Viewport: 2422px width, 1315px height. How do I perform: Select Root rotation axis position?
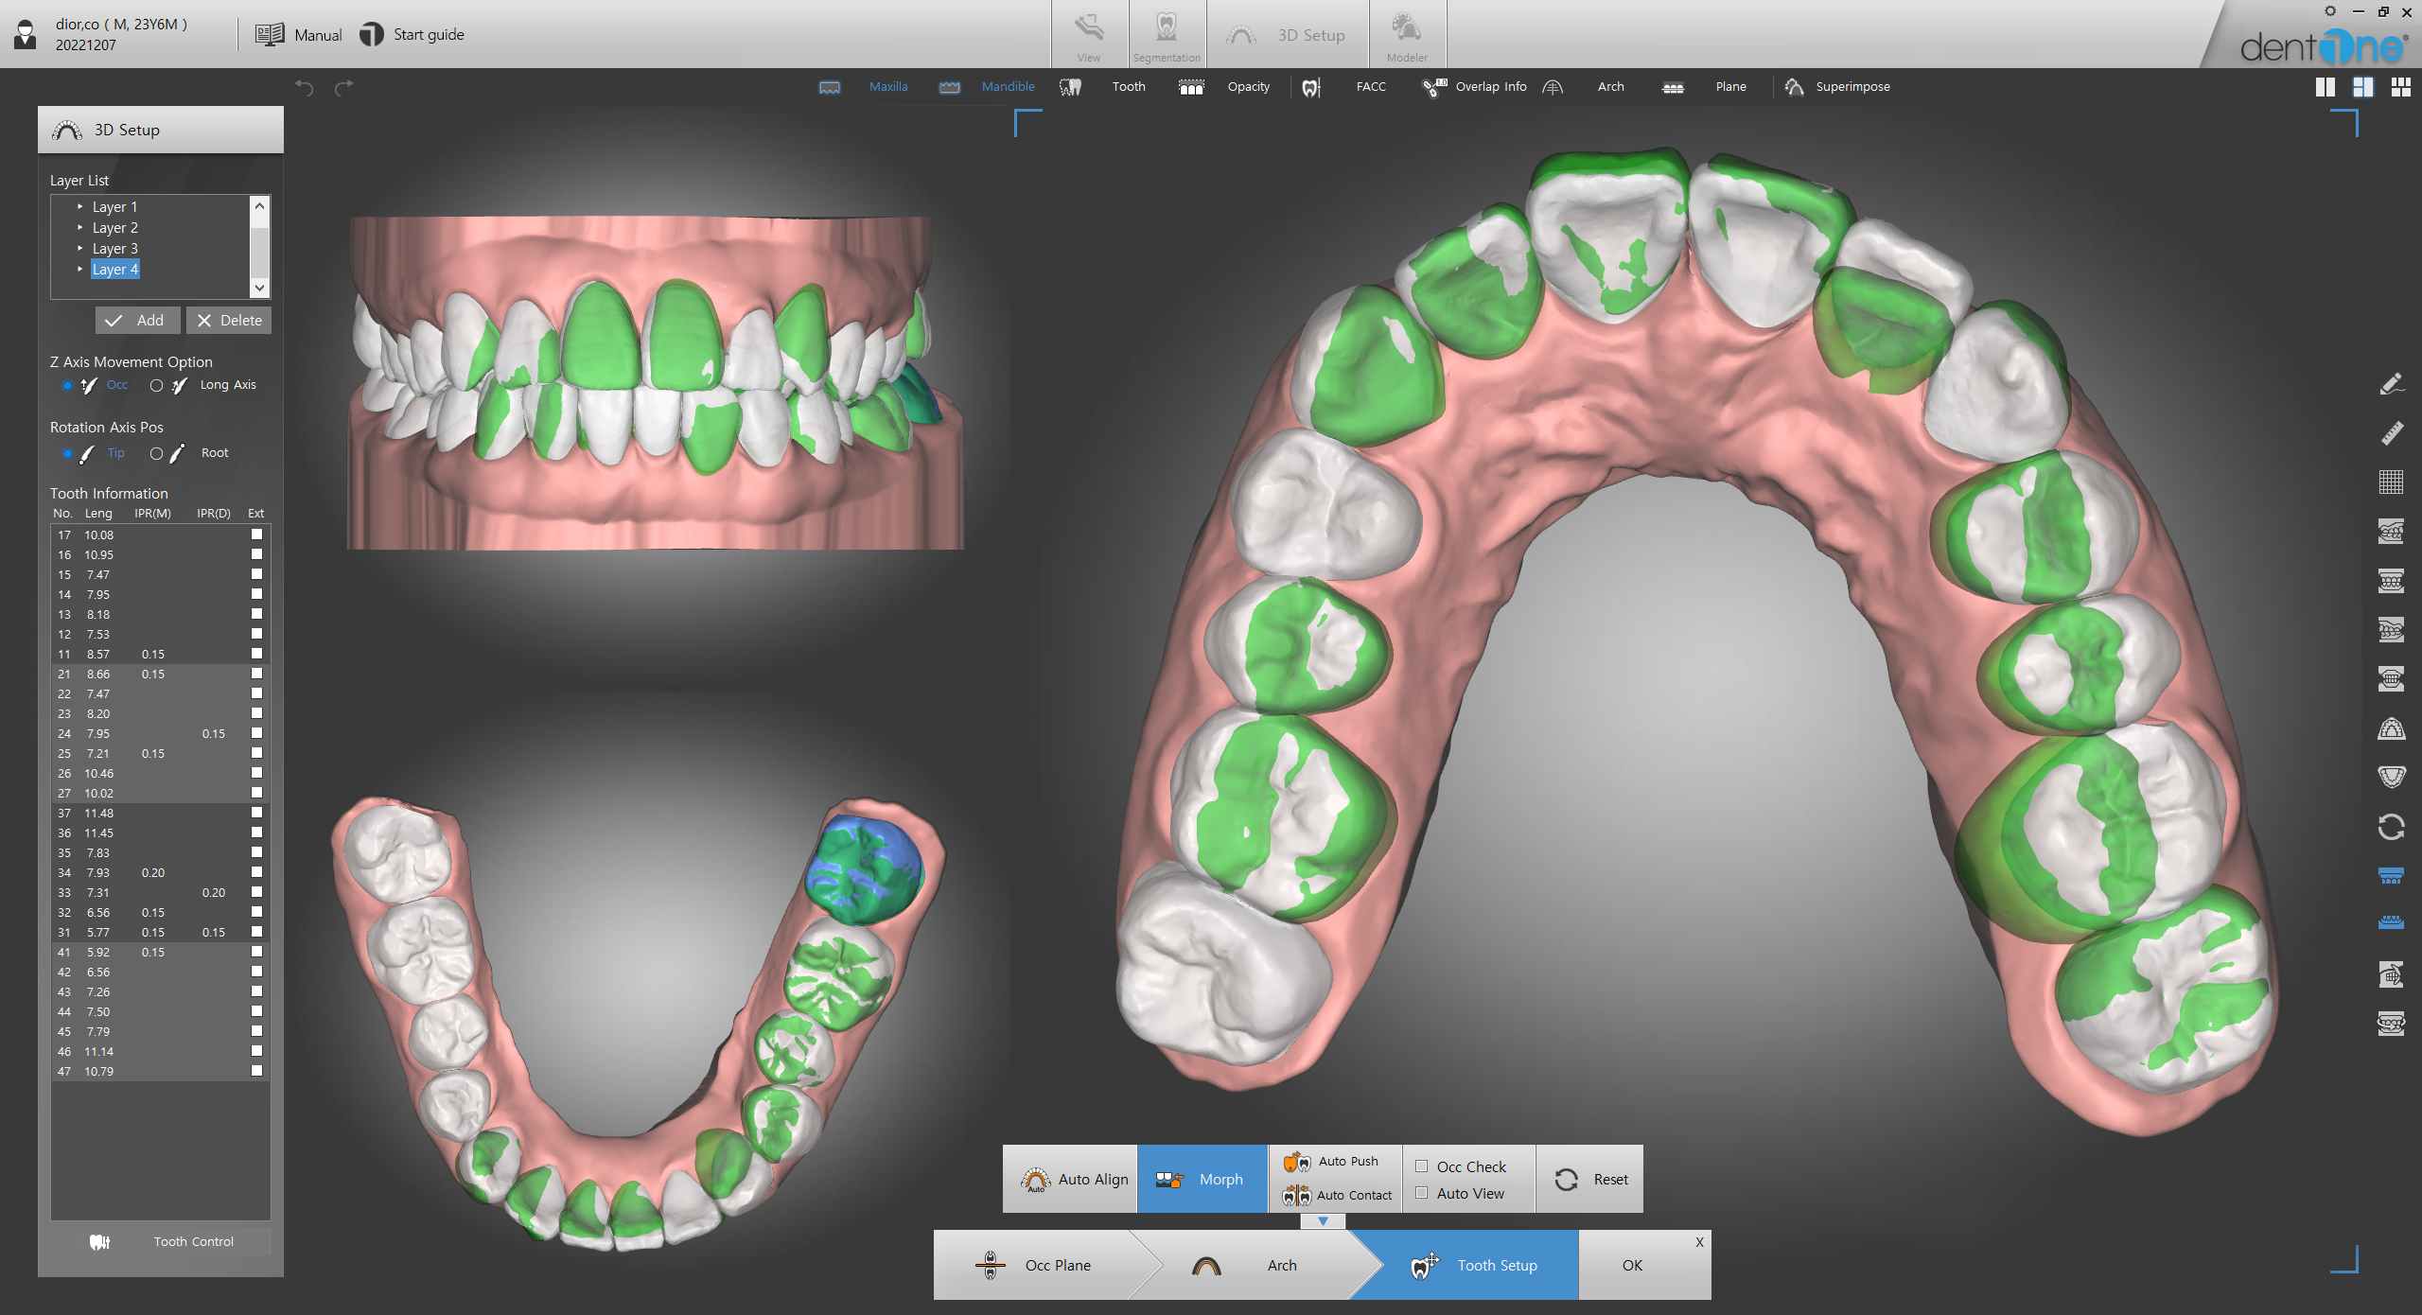[x=157, y=453]
